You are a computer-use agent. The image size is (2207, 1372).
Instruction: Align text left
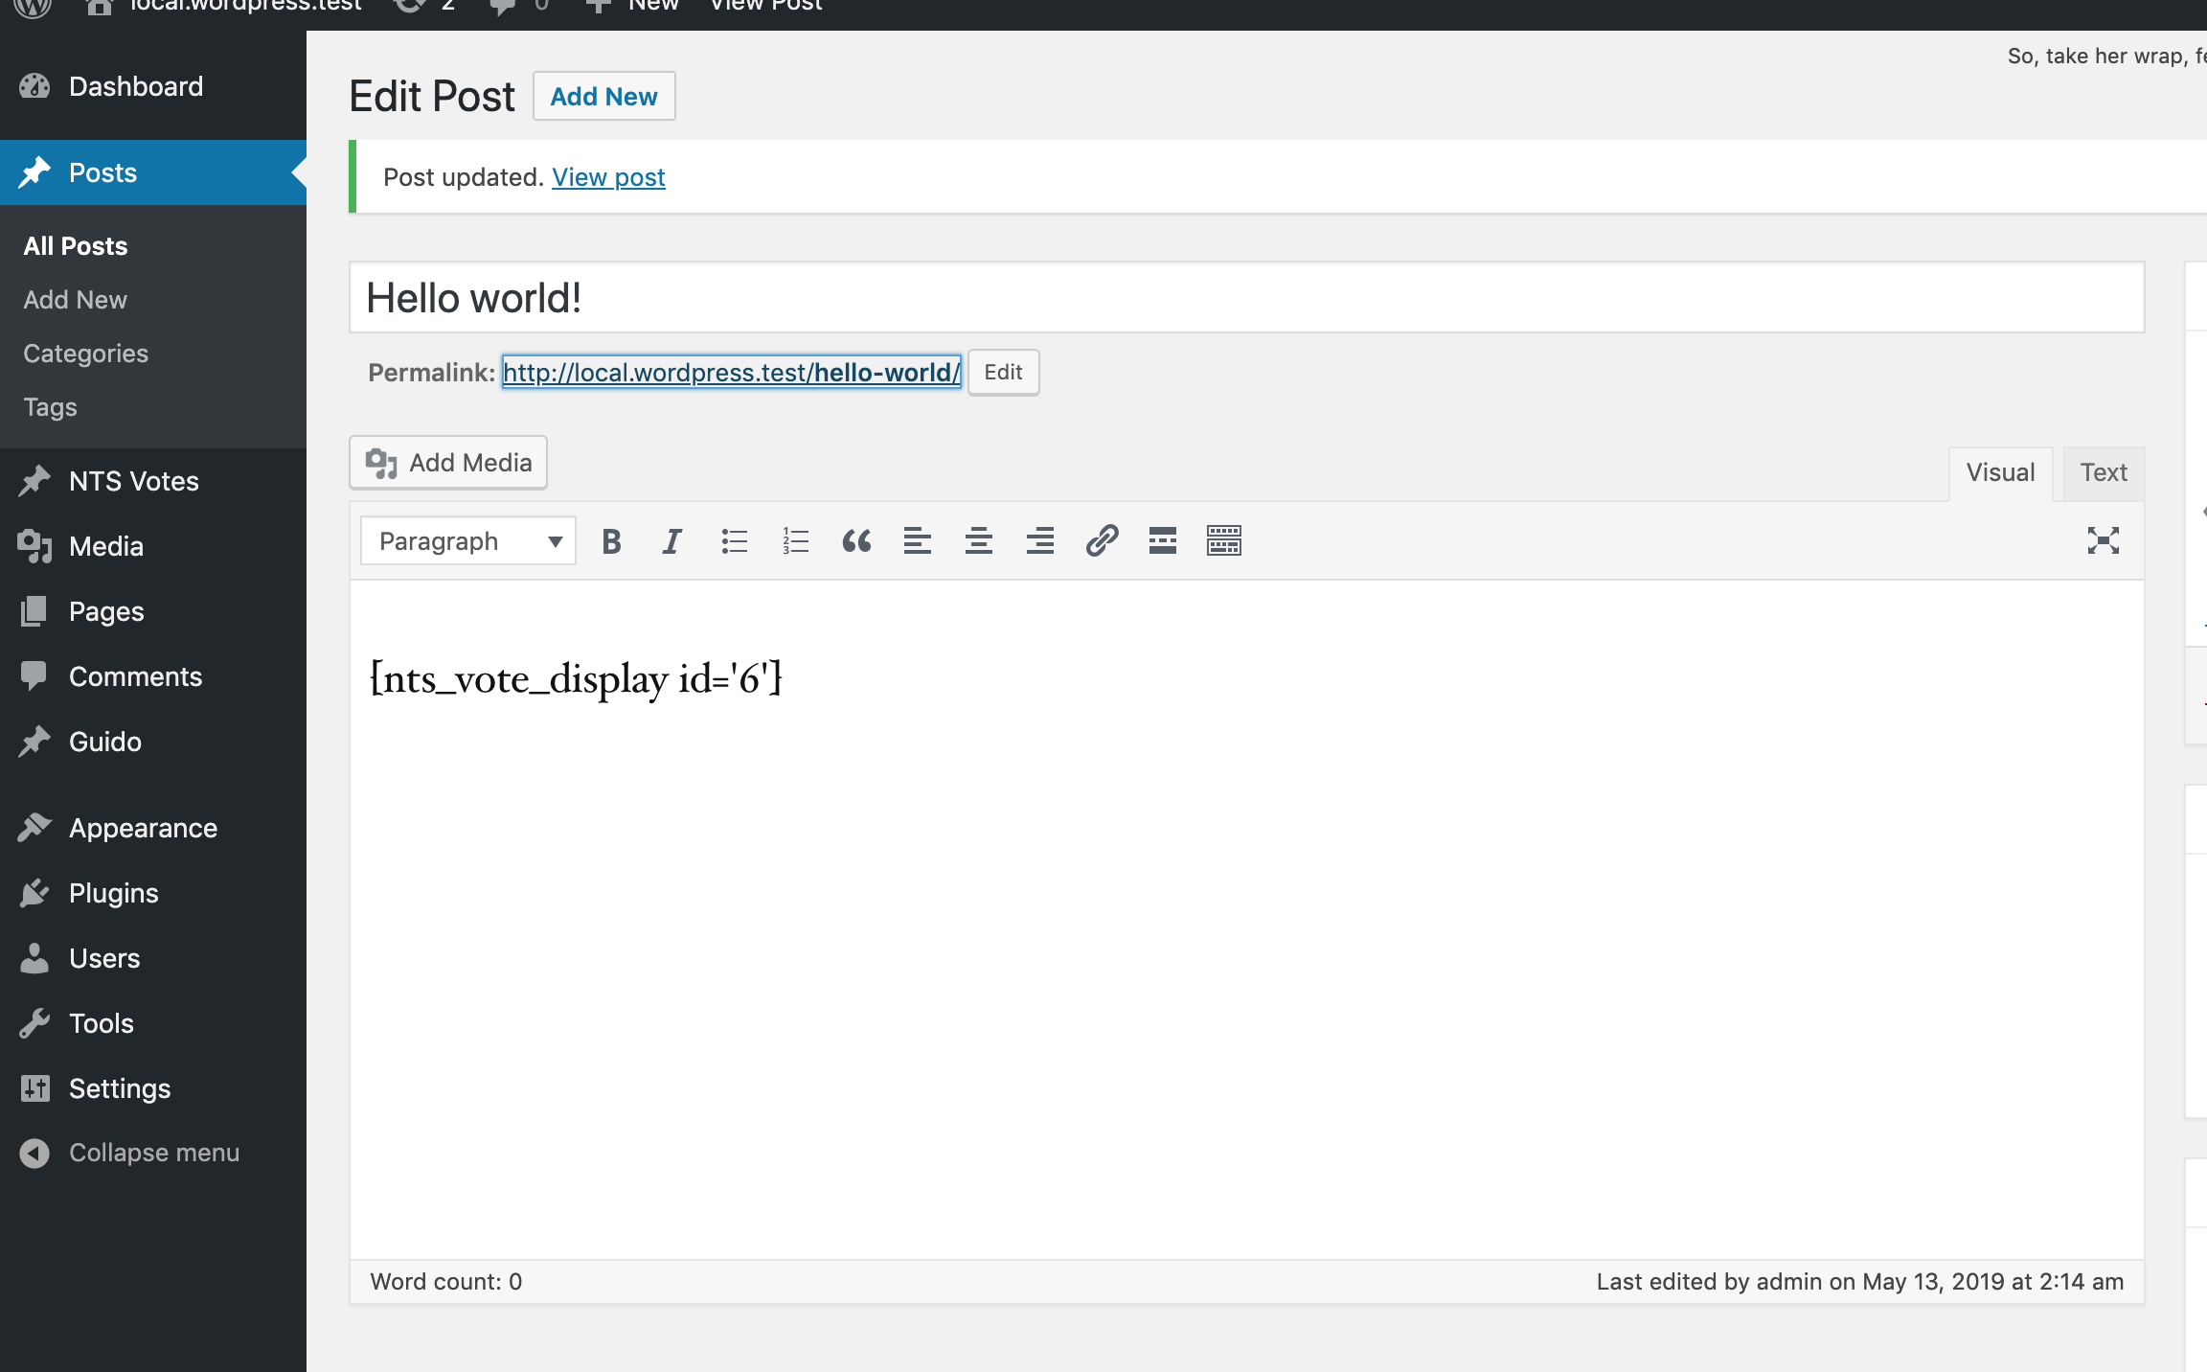pyautogui.click(x=918, y=541)
